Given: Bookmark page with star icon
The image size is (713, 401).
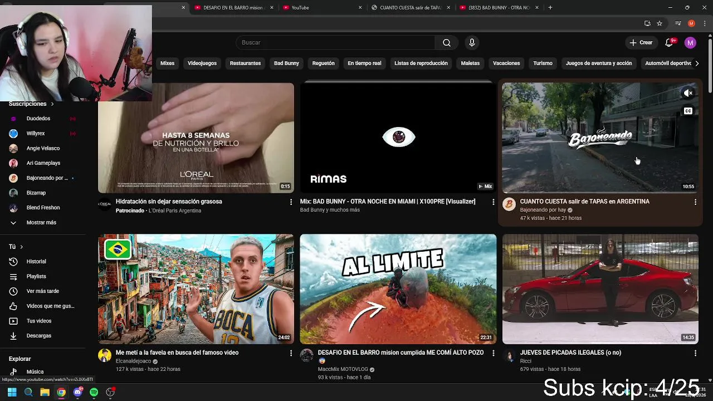Looking at the screenshot, I should click(x=660, y=23).
